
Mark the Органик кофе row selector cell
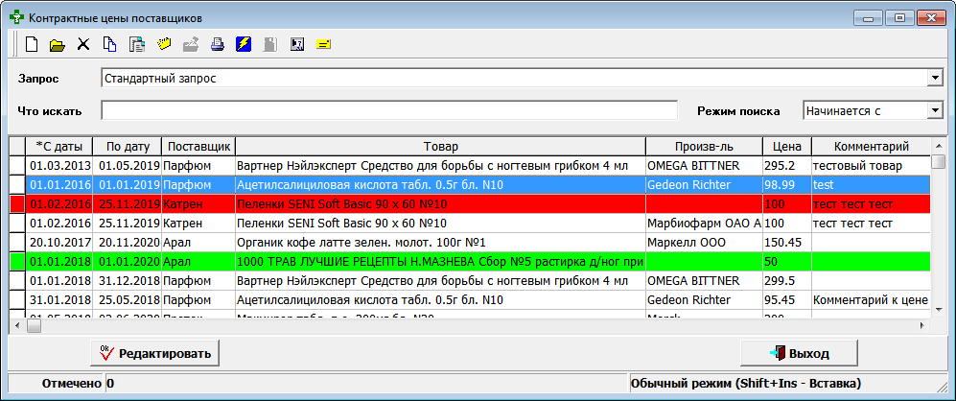point(17,243)
